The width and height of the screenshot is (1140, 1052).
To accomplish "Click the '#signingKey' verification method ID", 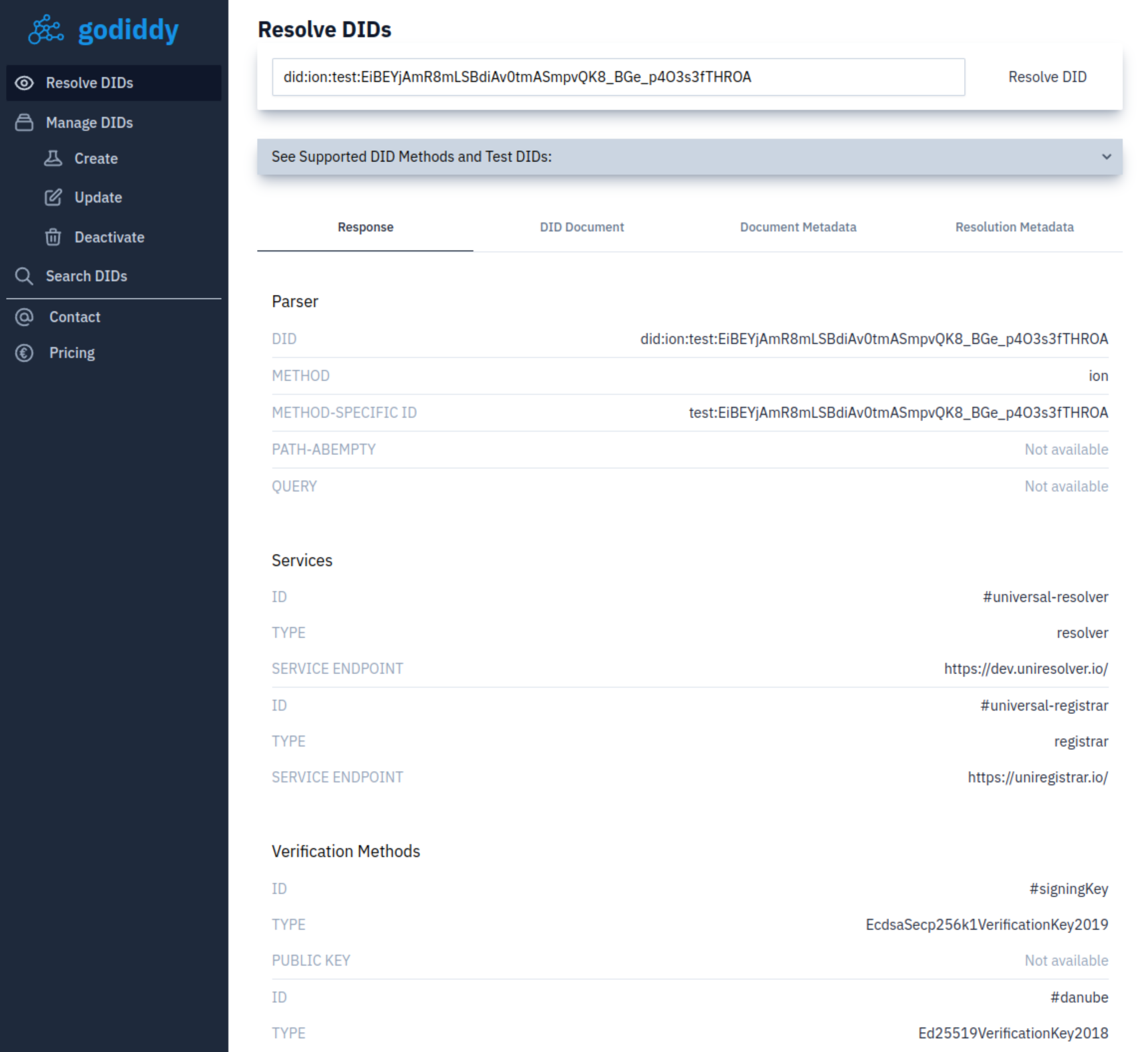I will pos(1068,889).
